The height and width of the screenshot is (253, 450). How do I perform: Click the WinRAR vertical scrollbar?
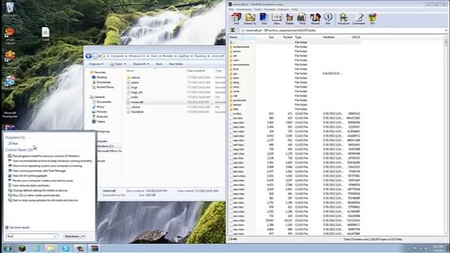tap(445, 135)
